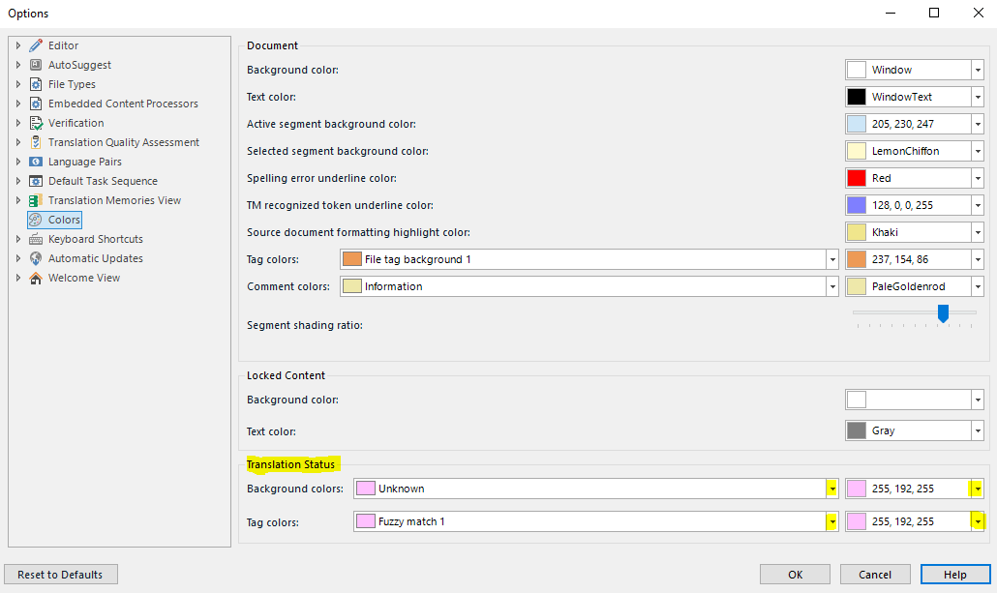The width and height of the screenshot is (997, 593).
Task: Open Source document formatting highlight color dropdown
Action: click(x=978, y=232)
